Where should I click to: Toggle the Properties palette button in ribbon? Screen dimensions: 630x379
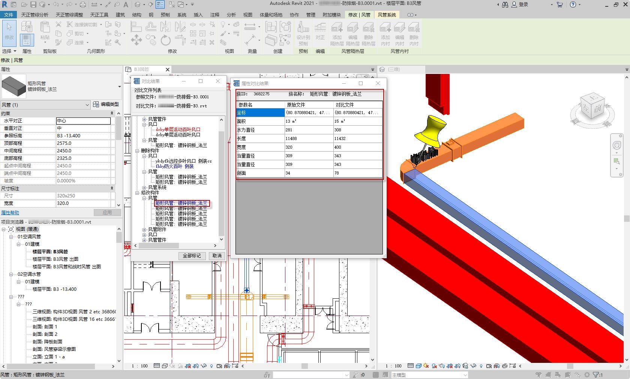pos(27,39)
